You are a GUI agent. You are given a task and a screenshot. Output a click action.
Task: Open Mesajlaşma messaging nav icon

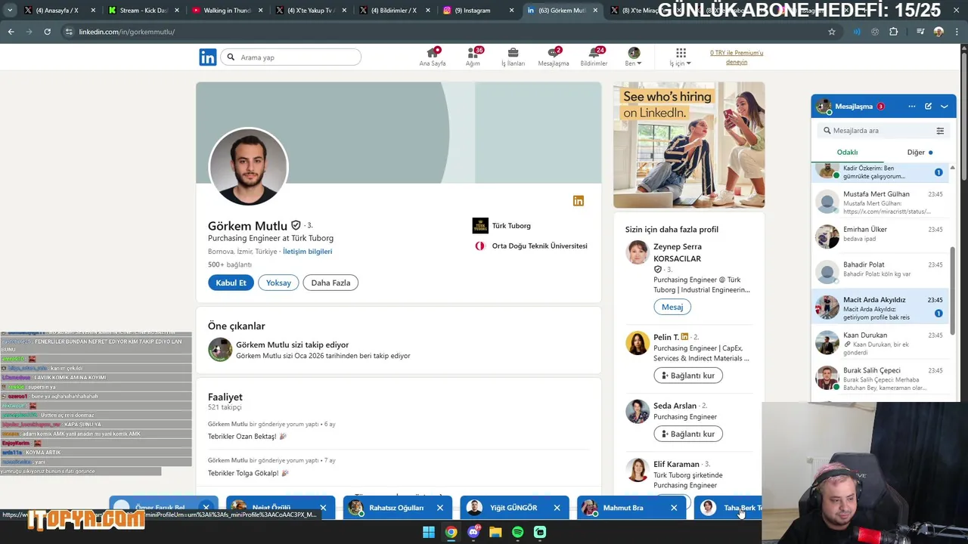[x=554, y=57]
